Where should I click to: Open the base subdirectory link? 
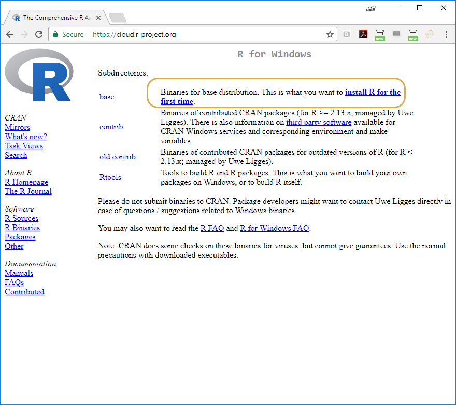pyautogui.click(x=107, y=97)
